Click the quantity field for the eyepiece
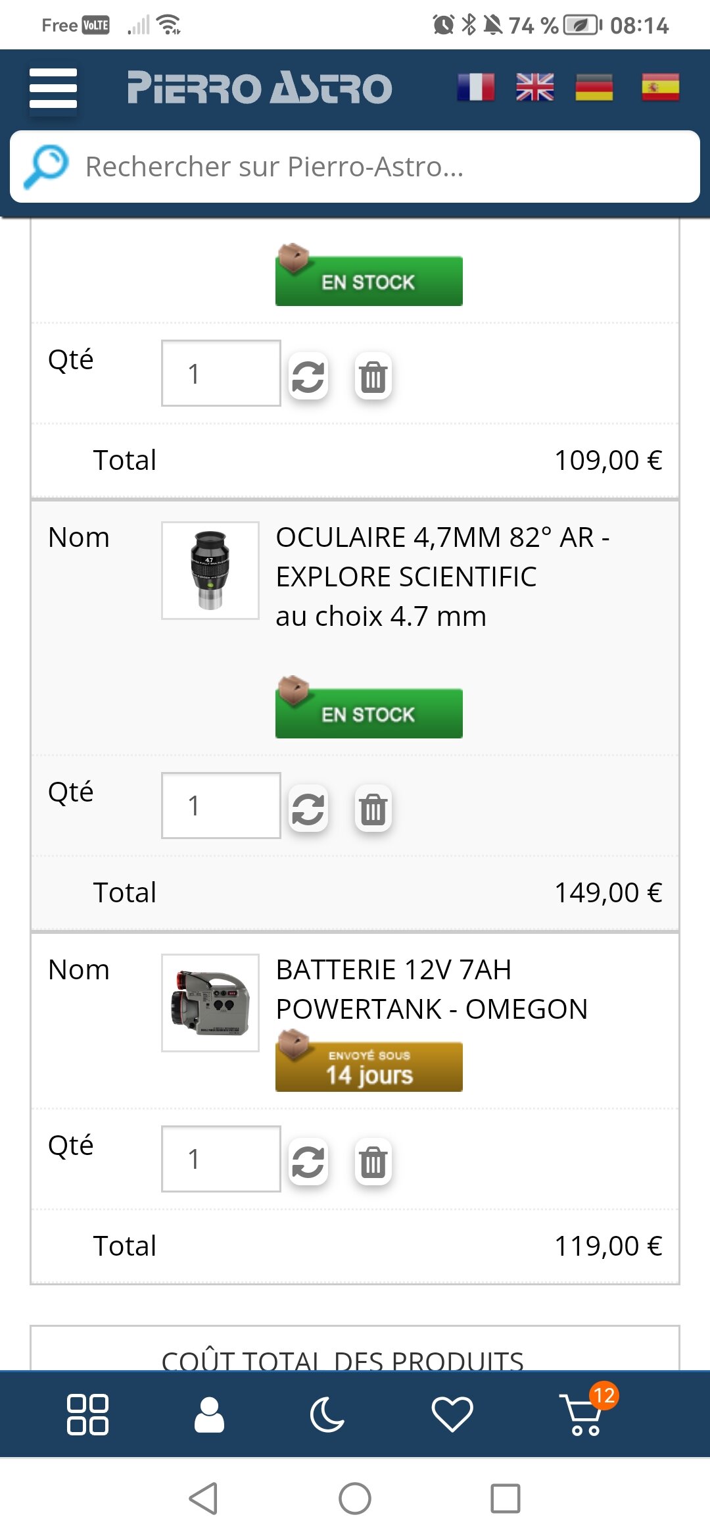This screenshot has width=710, height=1540. click(x=221, y=806)
